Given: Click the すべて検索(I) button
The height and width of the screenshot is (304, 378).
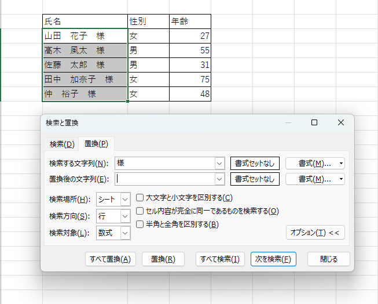Looking at the screenshot, I should click(x=219, y=259).
